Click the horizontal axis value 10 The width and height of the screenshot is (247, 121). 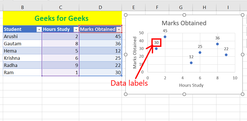[235, 78]
